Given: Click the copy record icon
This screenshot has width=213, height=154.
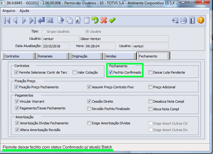Looking at the screenshot, I should coord(69,21).
